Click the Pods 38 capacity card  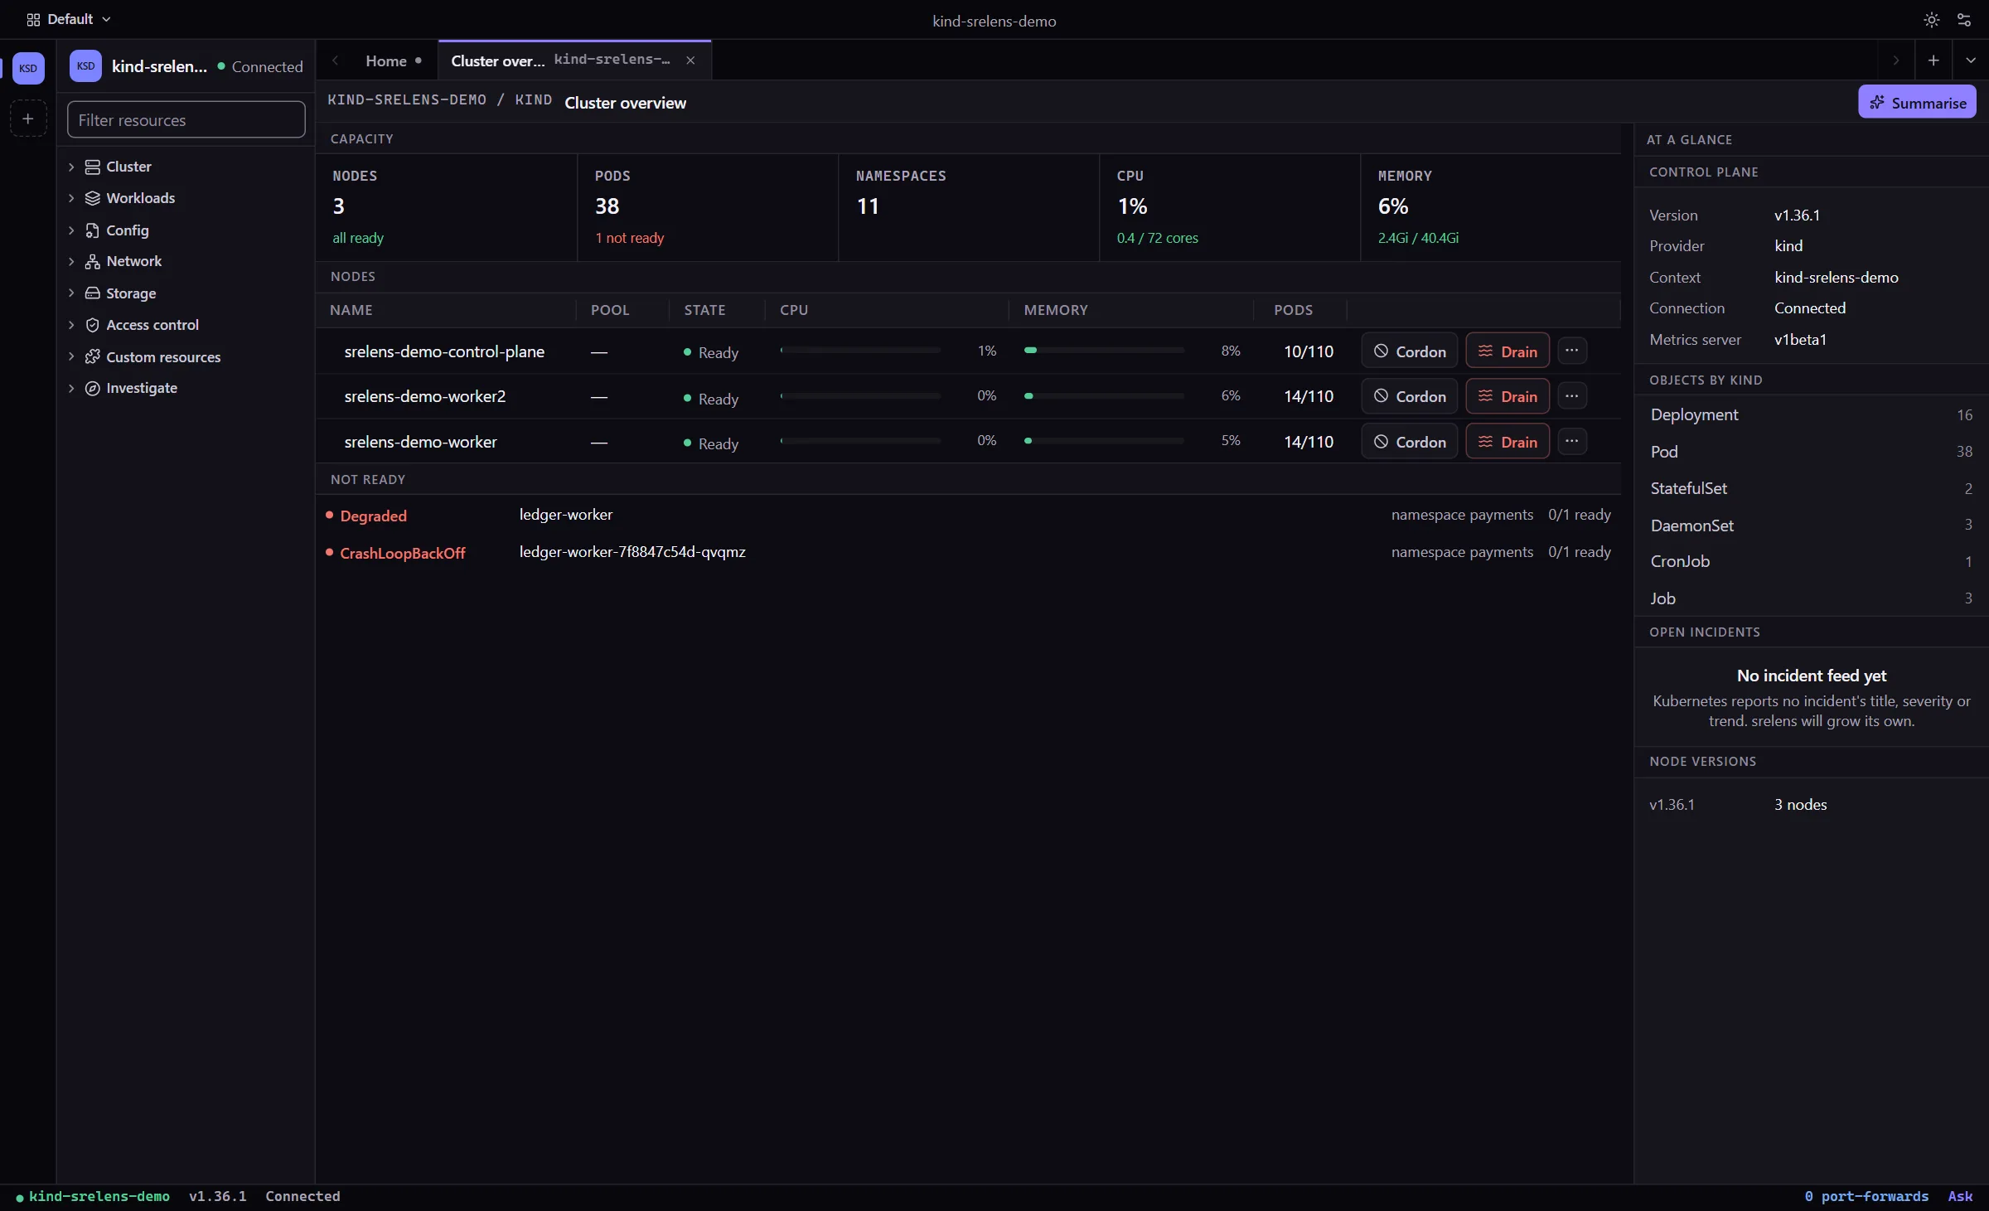coord(708,207)
